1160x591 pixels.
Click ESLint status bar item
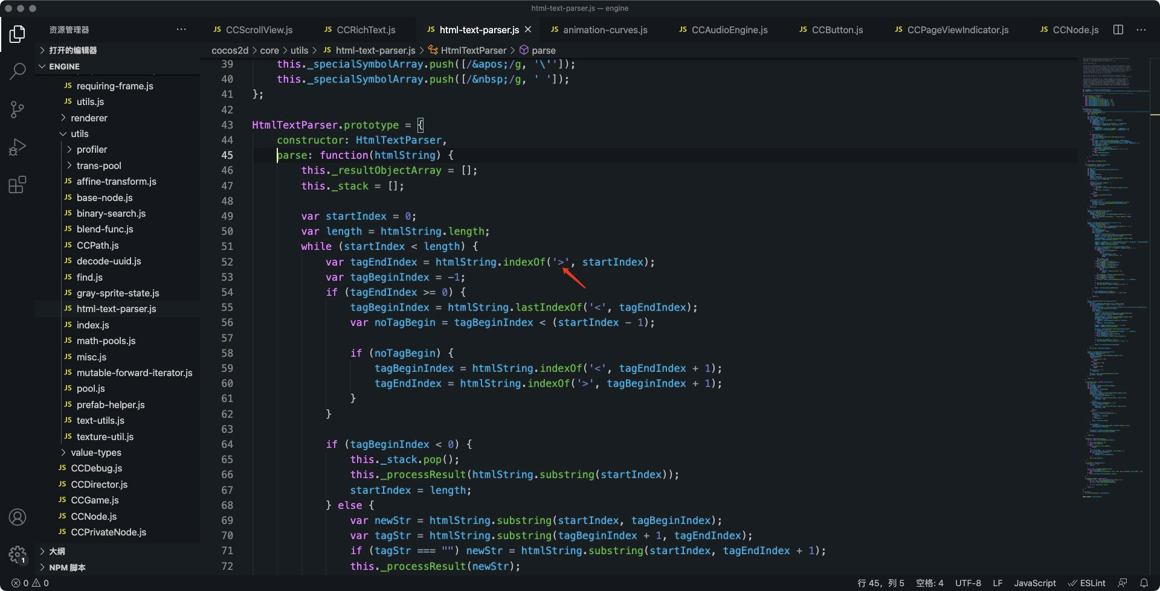(x=1086, y=583)
